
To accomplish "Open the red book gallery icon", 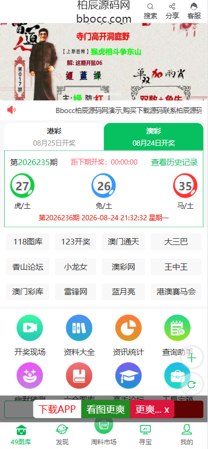I will pyautogui.click(x=79, y=375).
